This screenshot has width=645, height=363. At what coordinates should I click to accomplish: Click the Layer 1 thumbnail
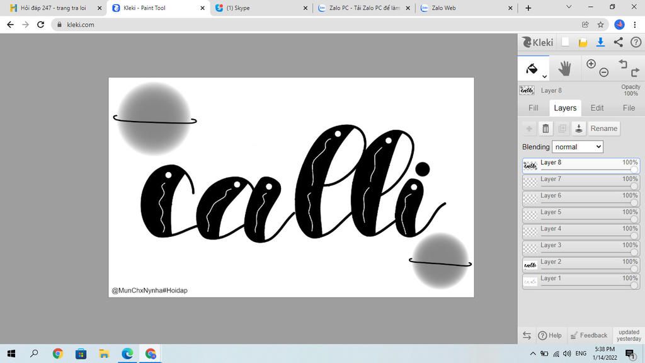[x=530, y=282]
